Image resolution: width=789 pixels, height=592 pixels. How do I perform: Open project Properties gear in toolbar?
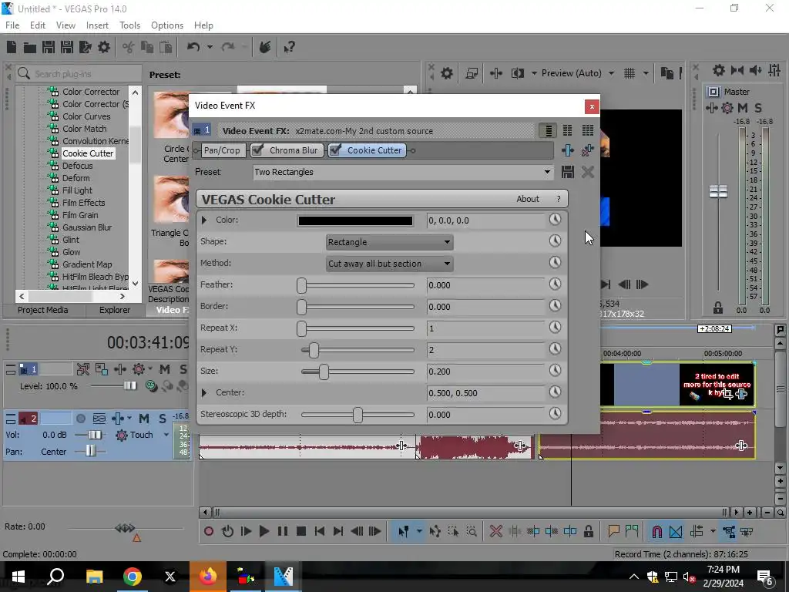104,47
